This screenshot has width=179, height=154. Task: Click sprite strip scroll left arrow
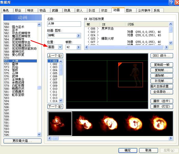[x=50, y=138]
